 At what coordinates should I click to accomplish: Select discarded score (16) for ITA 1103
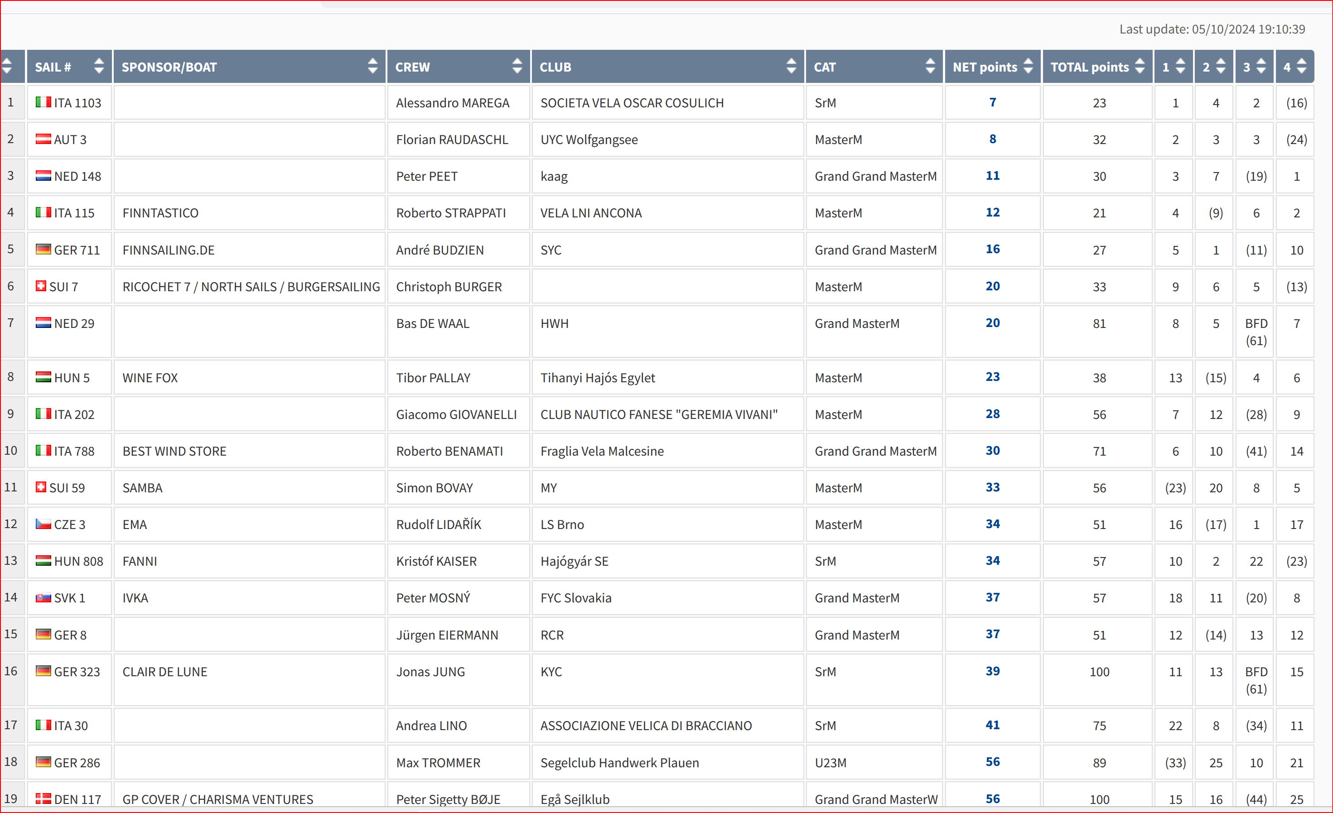(x=1296, y=103)
